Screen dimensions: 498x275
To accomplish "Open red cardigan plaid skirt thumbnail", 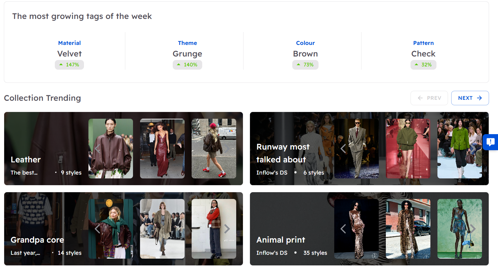I will point(214,229).
